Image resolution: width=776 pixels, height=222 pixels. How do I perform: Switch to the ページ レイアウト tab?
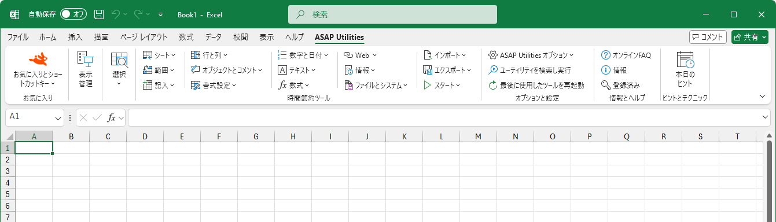coord(144,37)
